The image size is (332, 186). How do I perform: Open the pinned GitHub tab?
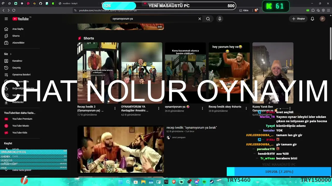(41, 3)
